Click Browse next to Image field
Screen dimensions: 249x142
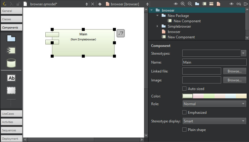point(234,80)
